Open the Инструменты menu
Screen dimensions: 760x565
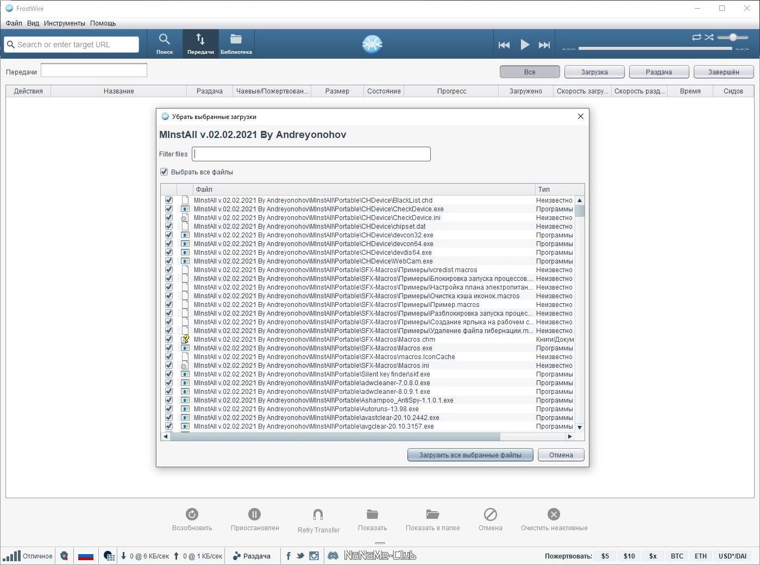click(x=65, y=23)
